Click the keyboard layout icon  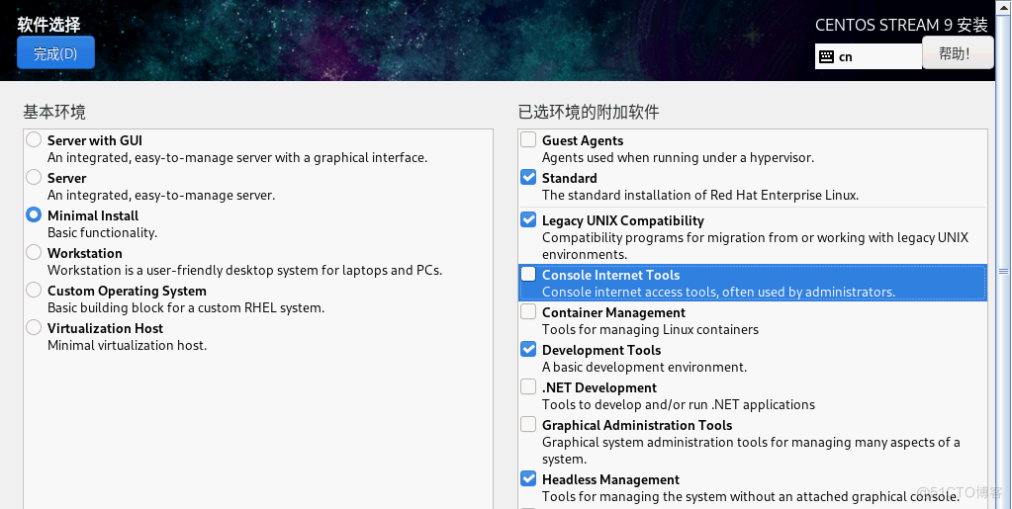(826, 56)
